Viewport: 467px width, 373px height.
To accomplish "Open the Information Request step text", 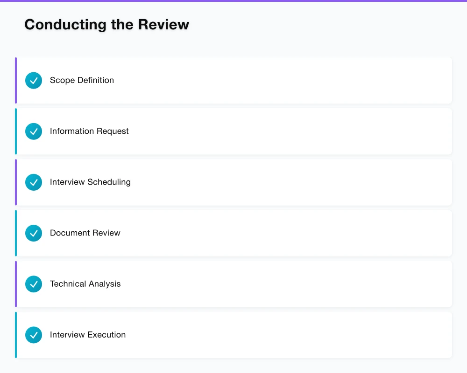I will pyautogui.click(x=89, y=131).
